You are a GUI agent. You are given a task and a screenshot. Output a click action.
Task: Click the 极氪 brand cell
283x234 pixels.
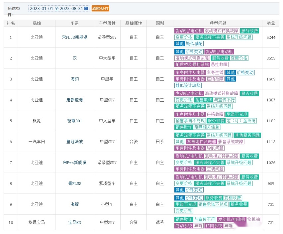click(37, 121)
